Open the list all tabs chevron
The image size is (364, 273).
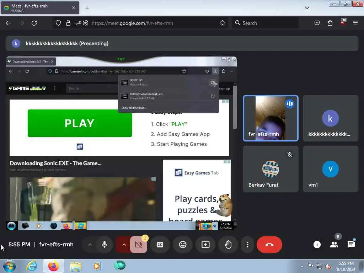pos(307,8)
